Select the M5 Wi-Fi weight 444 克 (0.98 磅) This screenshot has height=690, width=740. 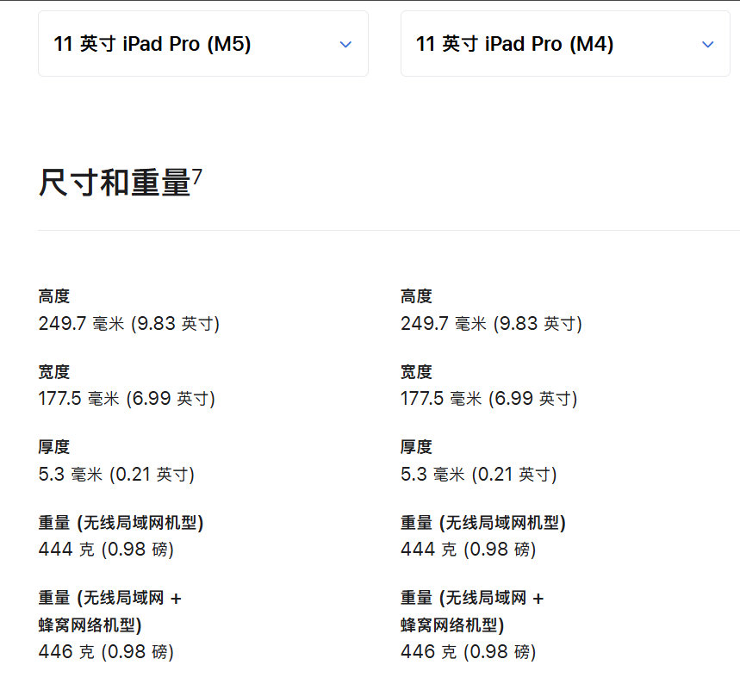tap(106, 550)
